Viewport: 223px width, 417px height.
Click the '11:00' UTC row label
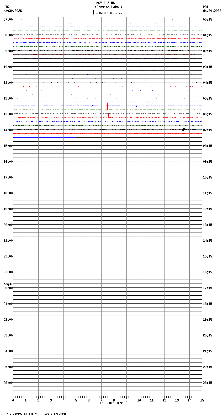click(x=8, y=83)
